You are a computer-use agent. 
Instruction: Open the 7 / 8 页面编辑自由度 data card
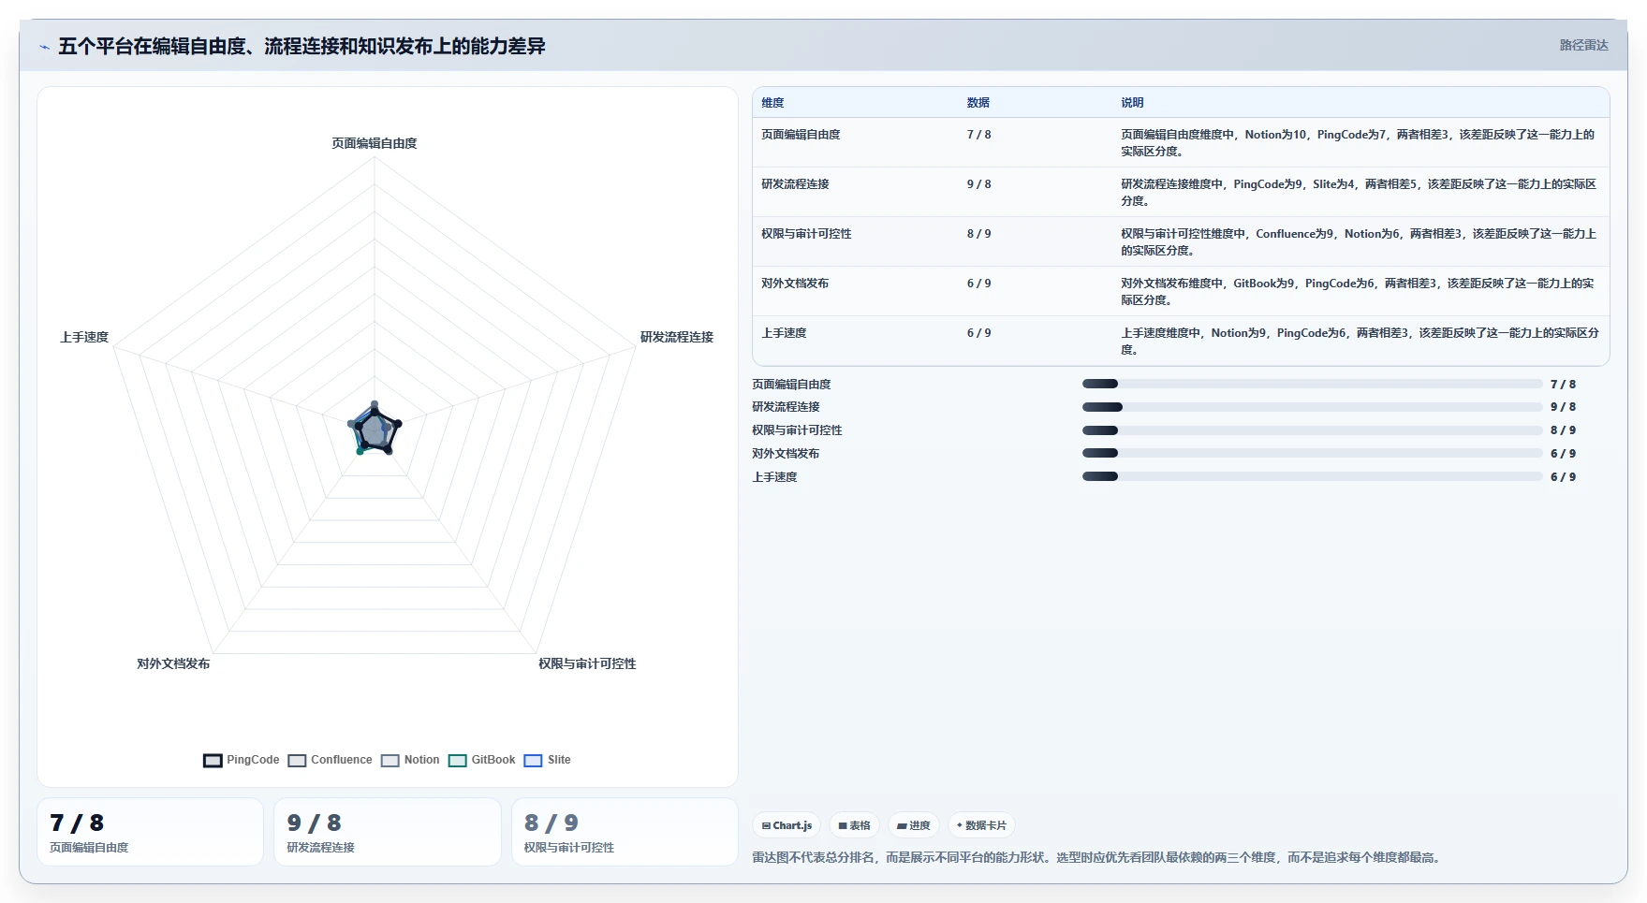pyautogui.click(x=150, y=832)
